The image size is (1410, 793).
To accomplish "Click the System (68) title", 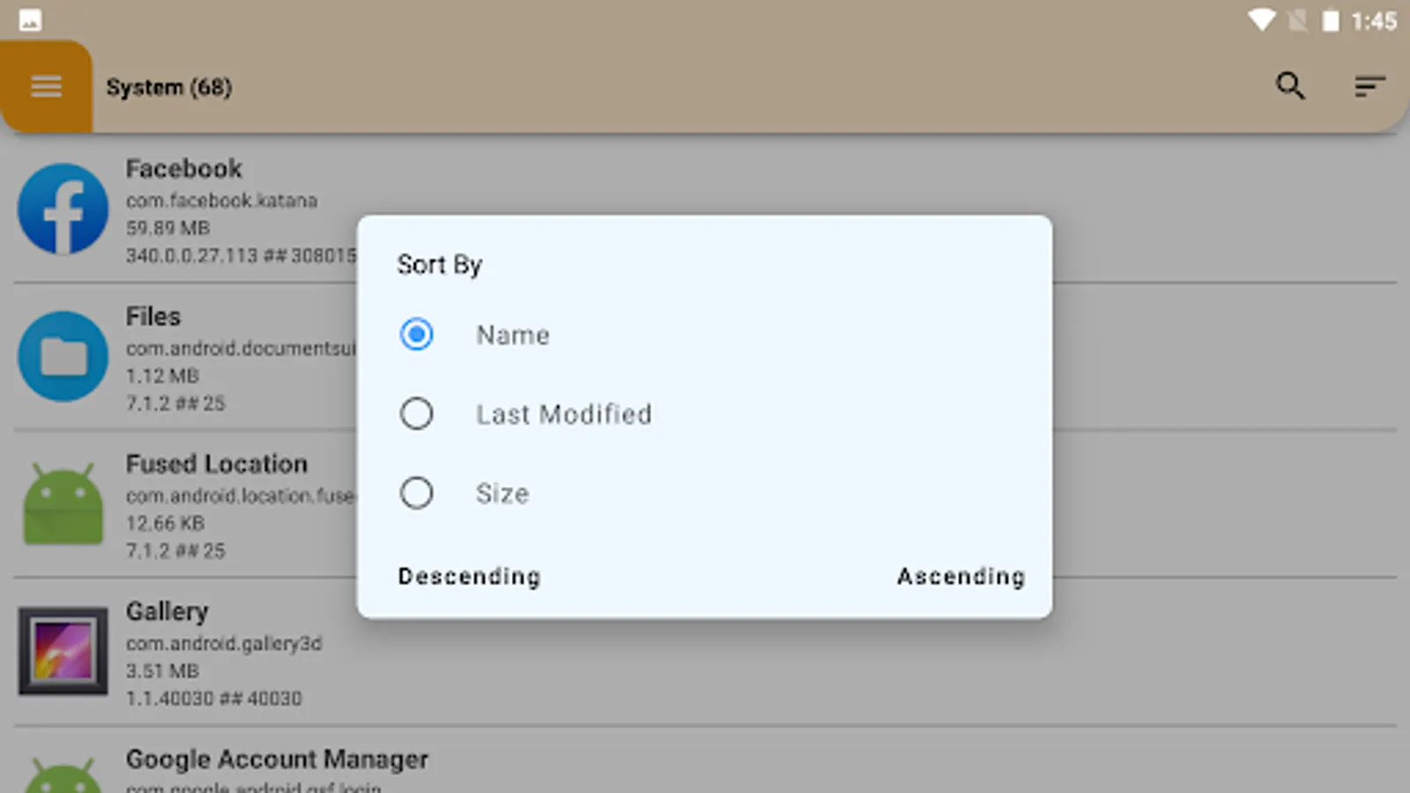I will coord(168,87).
